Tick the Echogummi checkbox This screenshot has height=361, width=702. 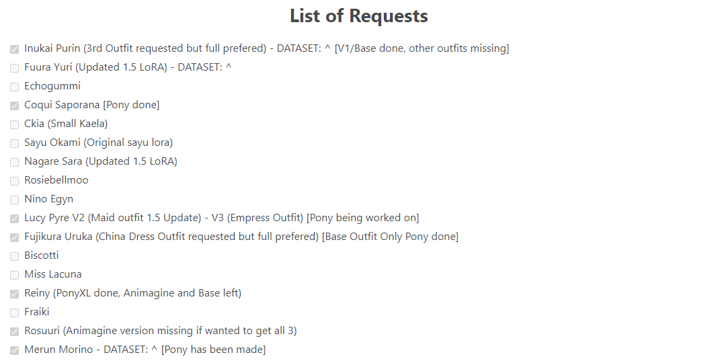pyautogui.click(x=14, y=86)
